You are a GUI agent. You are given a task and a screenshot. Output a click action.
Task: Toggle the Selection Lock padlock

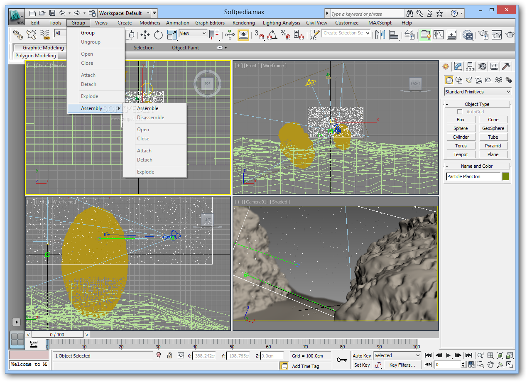click(x=169, y=355)
